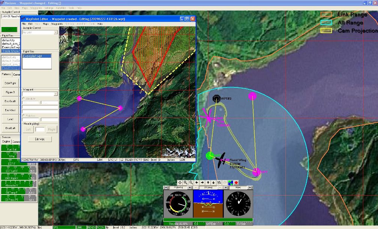Click the yellow Cam Projection legend swatch
This screenshot has width=378, height=229.
point(326,31)
